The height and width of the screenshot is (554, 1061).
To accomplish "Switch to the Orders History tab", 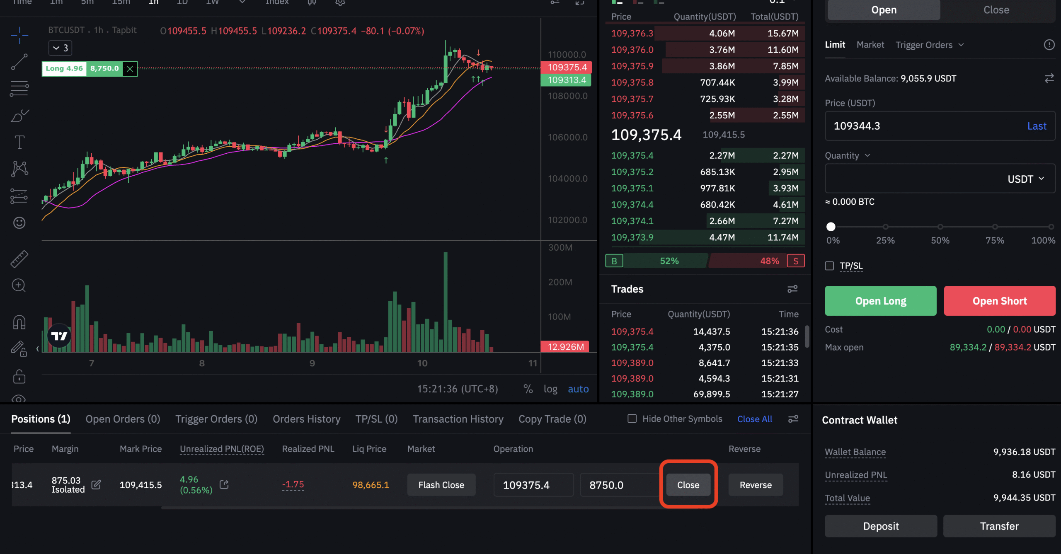I will point(306,419).
